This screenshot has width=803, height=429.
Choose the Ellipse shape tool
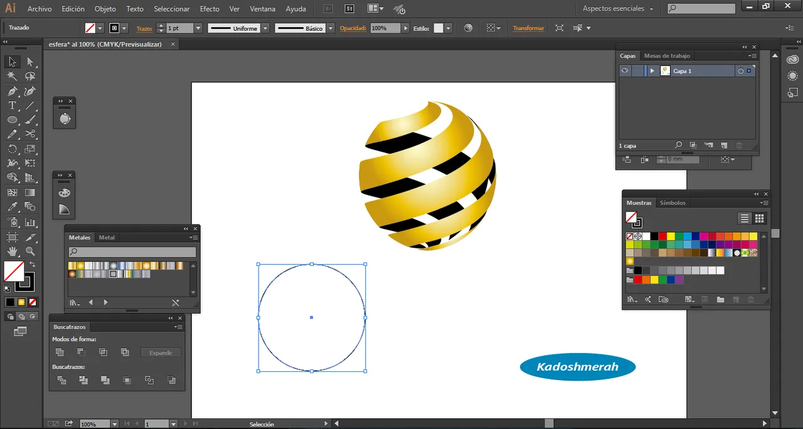pos(12,120)
